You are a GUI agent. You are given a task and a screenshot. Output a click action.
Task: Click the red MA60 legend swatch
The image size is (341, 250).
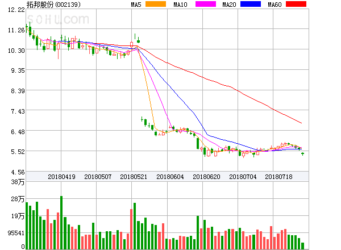pos(296,4)
